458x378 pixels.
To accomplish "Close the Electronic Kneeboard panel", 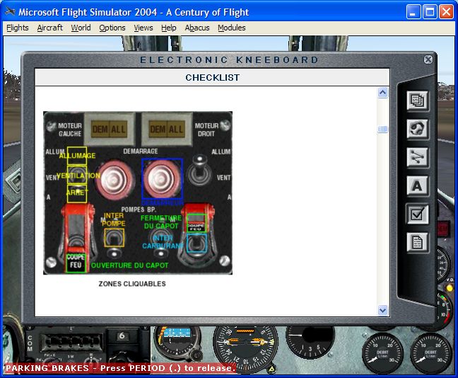I will pos(428,59).
